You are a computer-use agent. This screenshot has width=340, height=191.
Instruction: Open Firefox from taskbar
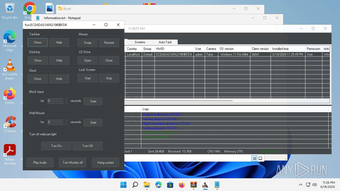(182, 185)
